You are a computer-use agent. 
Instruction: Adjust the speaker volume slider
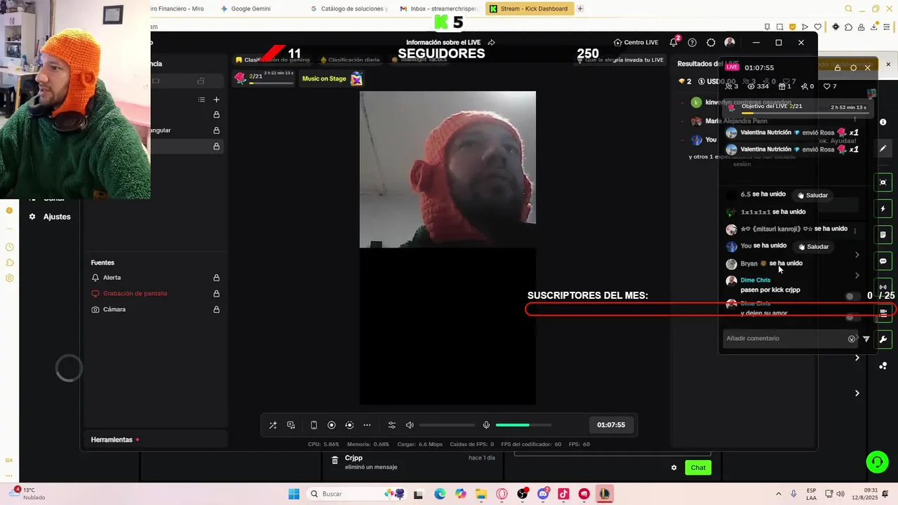(448, 425)
